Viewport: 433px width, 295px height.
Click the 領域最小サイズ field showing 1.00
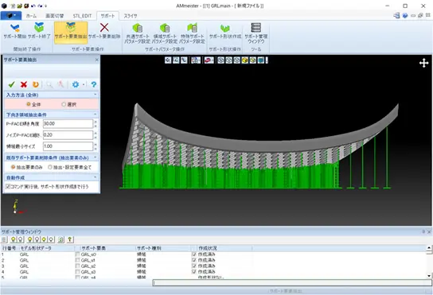[x=68, y=146]
